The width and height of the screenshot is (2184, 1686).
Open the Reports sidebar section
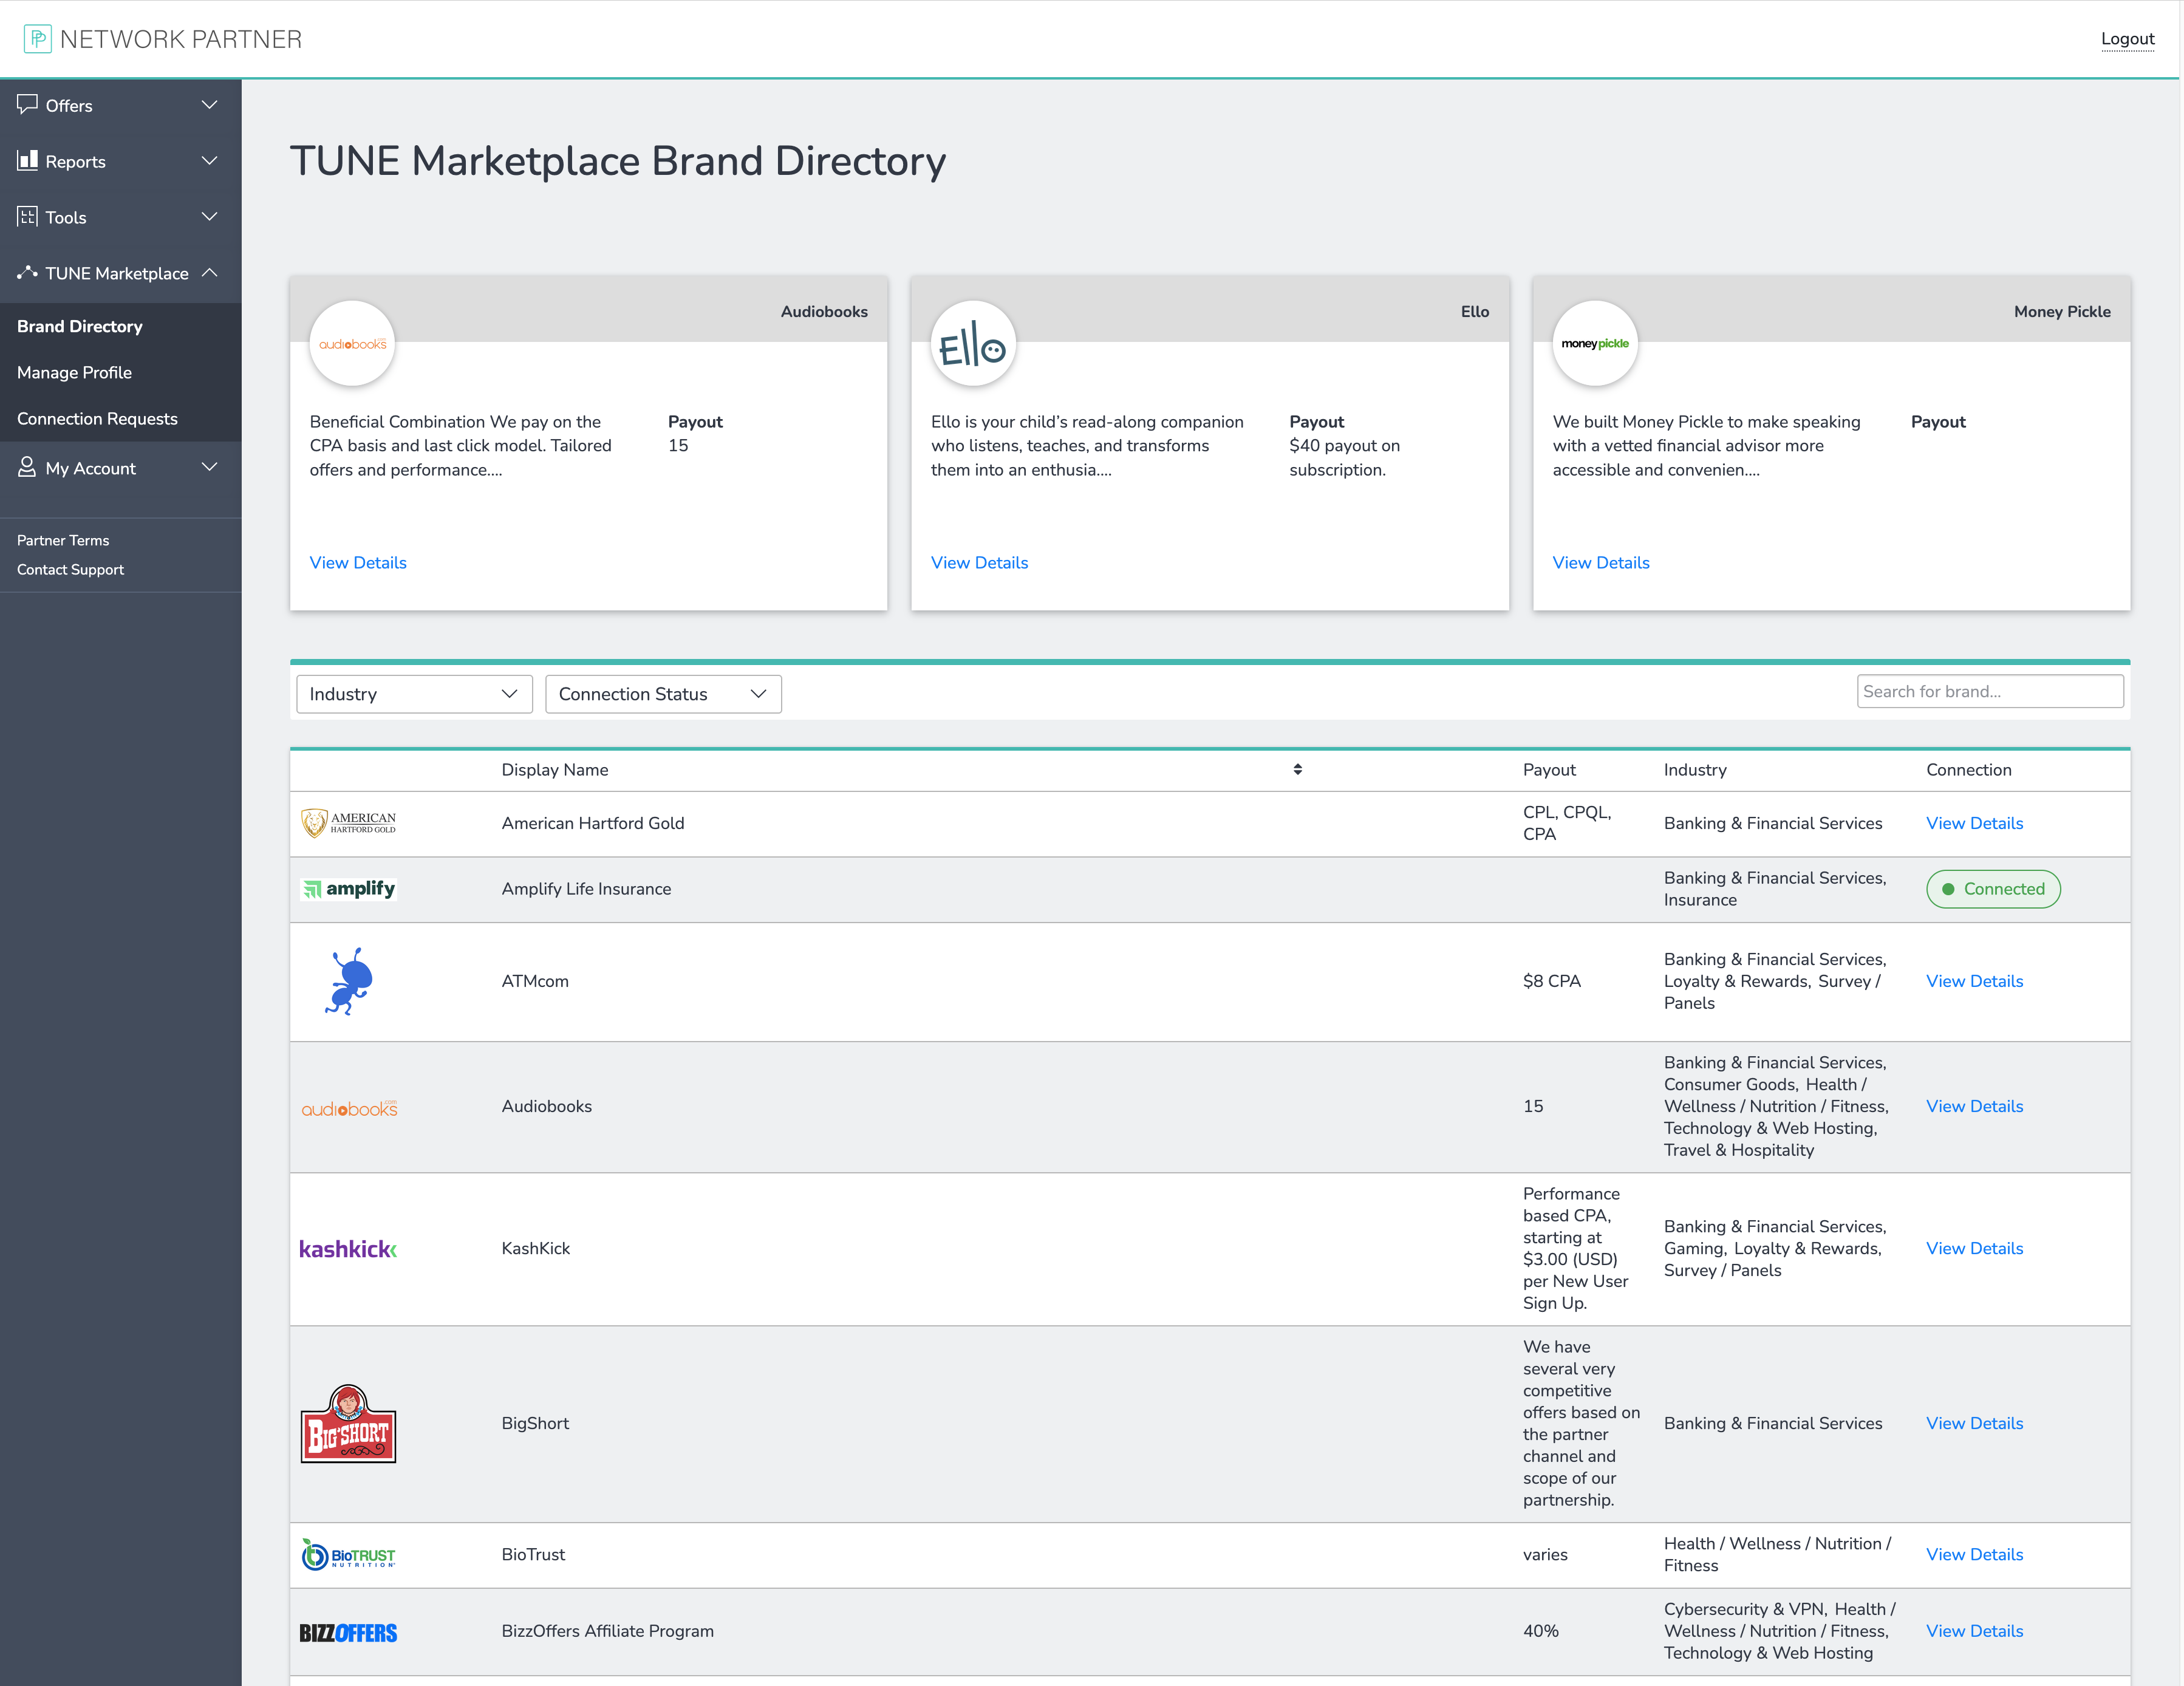click(120, 161)
